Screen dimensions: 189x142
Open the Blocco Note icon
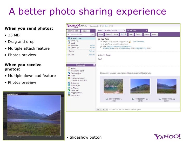pos(69,95)
